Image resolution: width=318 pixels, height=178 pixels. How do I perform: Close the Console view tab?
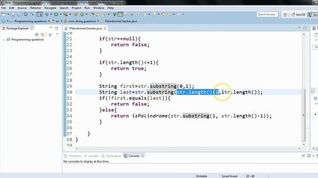[143, 156]
